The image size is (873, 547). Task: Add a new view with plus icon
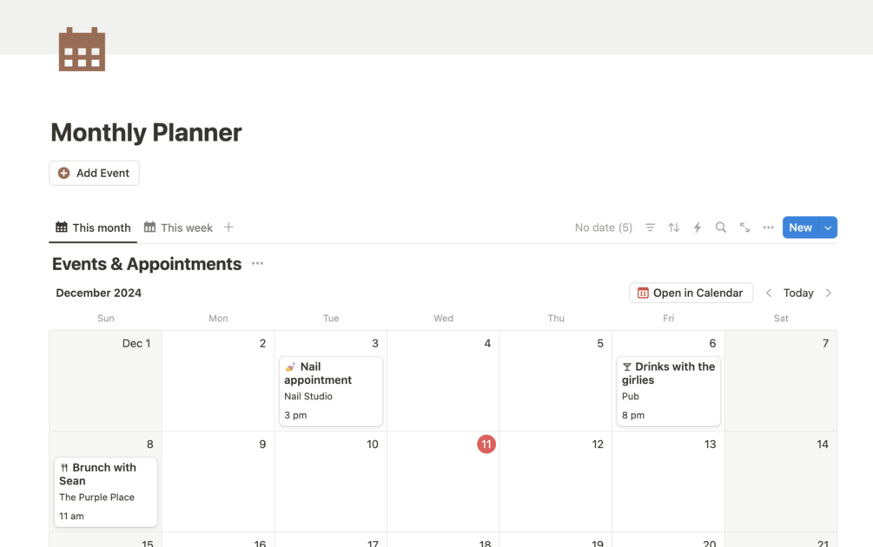(228, 227)
